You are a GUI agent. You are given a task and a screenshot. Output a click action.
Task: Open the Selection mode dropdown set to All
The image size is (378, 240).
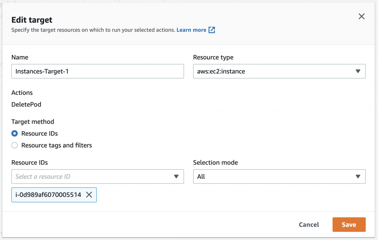point(279,177)
